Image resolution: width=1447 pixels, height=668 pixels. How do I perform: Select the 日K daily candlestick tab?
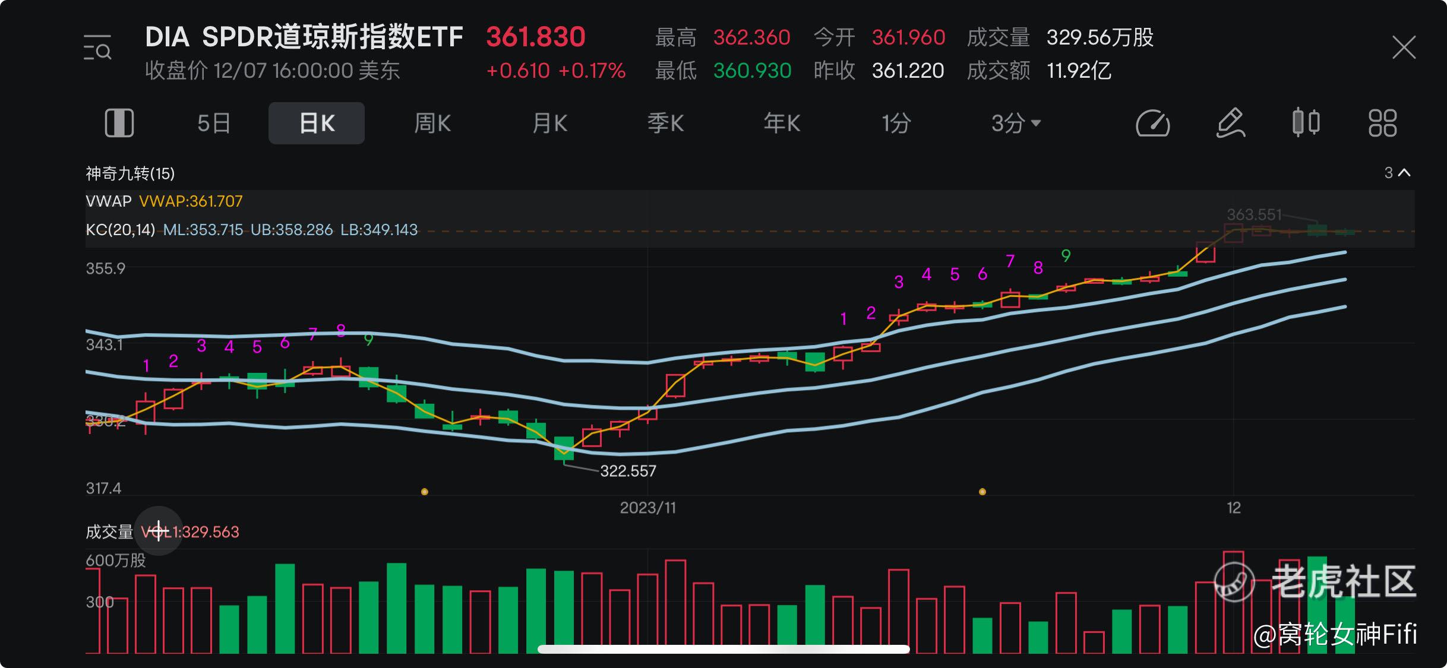[x=317, y=123]
